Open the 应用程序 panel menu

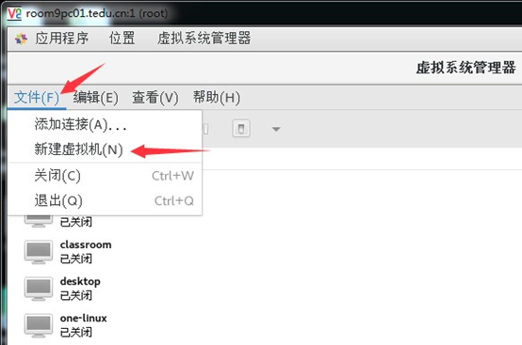click(62, 39)
